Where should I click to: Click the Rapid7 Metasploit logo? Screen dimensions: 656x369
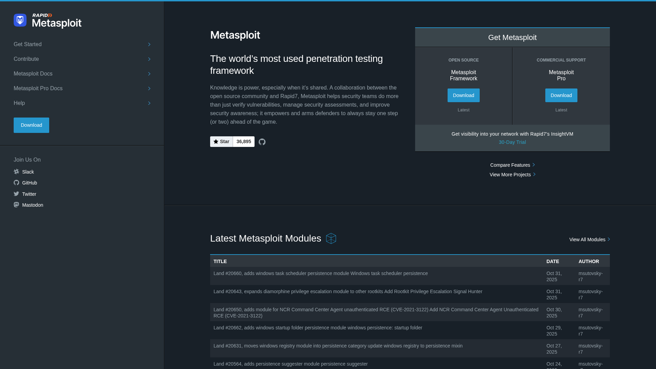pos(47,21)
